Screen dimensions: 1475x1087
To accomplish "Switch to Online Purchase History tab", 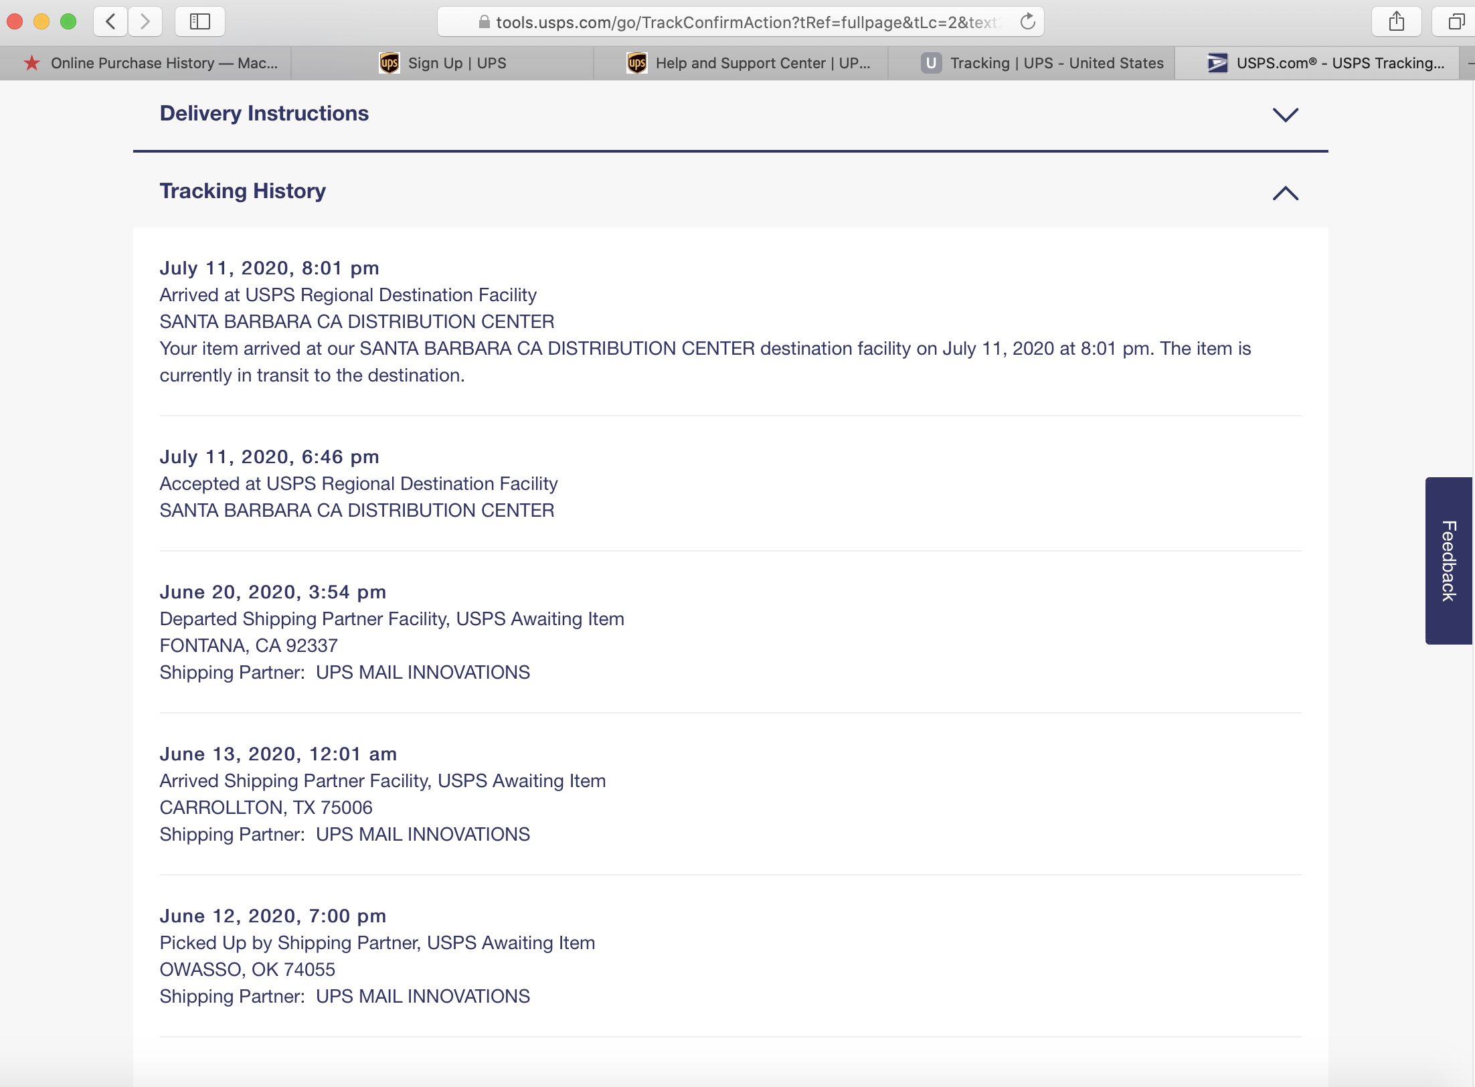I will (x=146, y=63).
